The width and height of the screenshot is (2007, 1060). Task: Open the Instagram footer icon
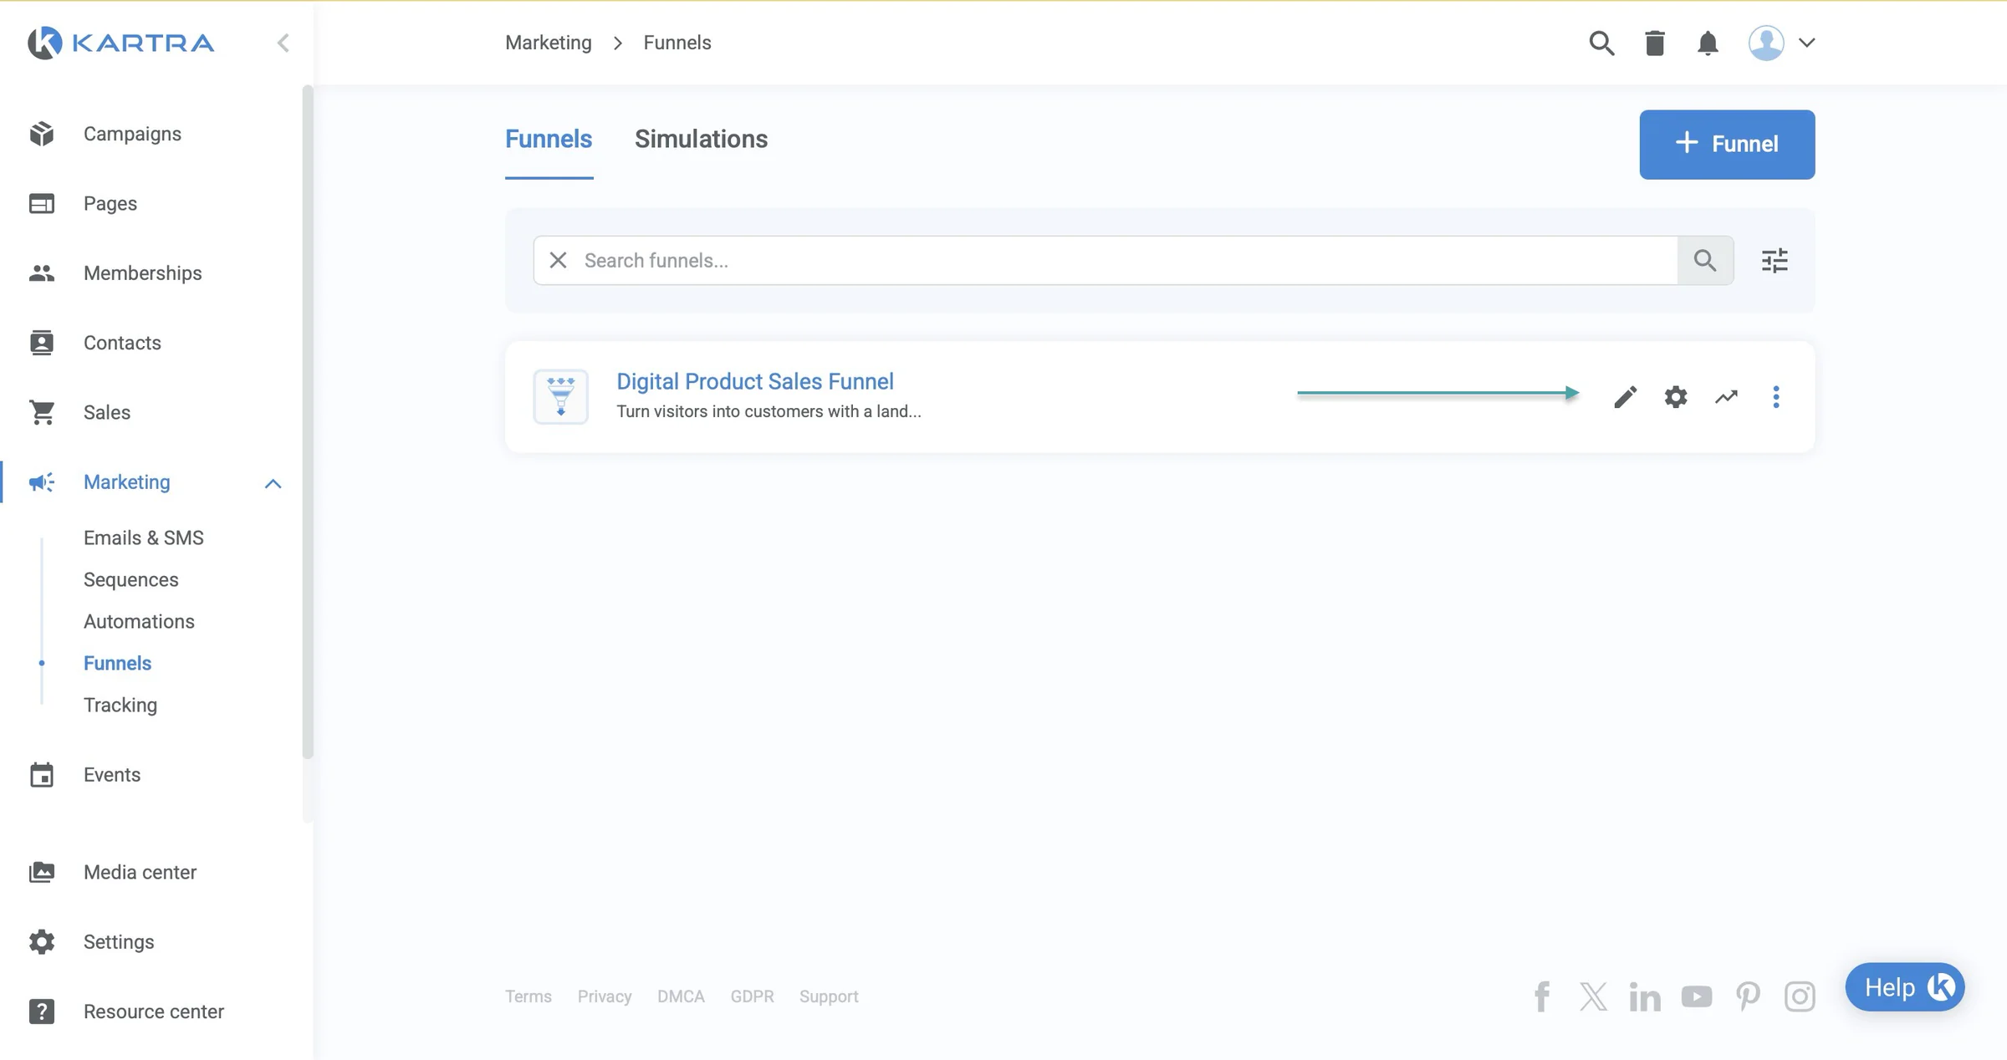[x=1800, y=996]
